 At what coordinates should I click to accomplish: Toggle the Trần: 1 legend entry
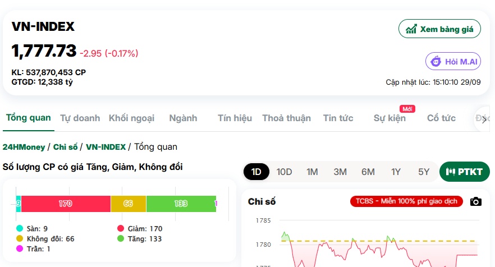(x=33, y=249)
